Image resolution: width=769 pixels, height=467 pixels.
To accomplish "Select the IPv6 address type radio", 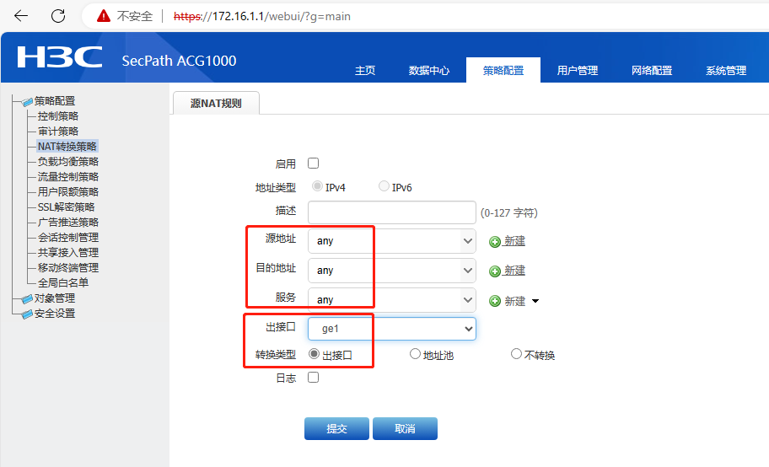I will click(x=384, y=186).
